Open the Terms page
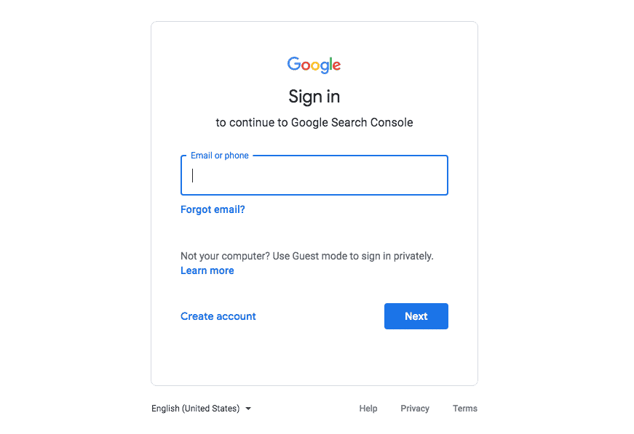 464,409
